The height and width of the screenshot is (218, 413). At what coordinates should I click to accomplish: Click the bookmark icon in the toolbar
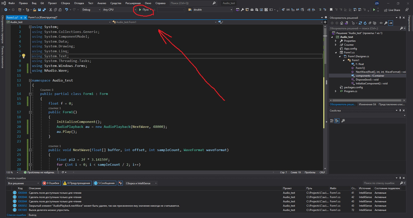(331, 10)
